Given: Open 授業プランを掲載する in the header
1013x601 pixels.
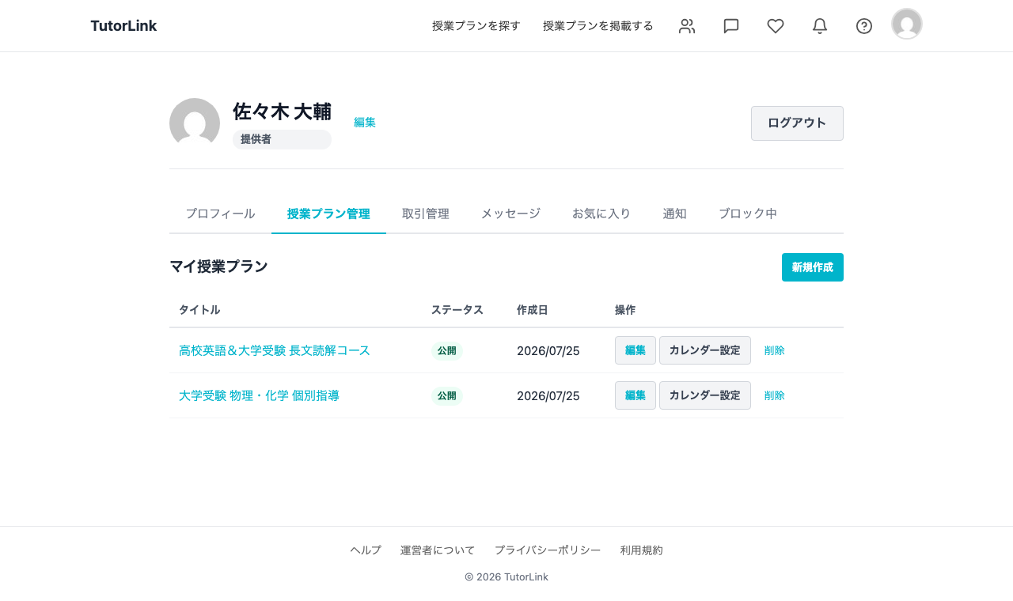Looking at the screenshot, I should [x=598, y=26].
